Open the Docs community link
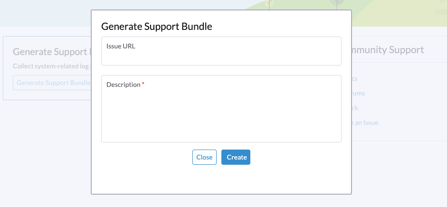Image resolution: width=447 pixels, height=207 pixels. [x=354, y=78]
